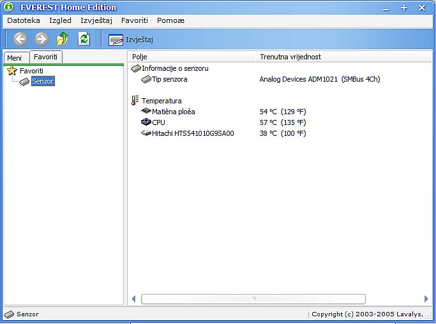Select the Hitachi hard disk temperature row
Image resolution: width=436 pixels, height=324 pixels.
point(192,133)
